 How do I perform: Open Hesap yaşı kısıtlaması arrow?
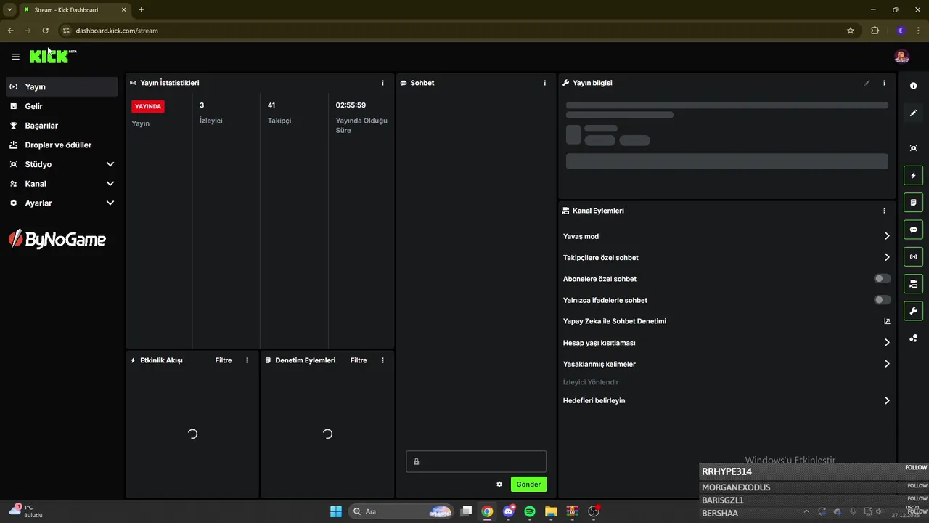[887, 343]
